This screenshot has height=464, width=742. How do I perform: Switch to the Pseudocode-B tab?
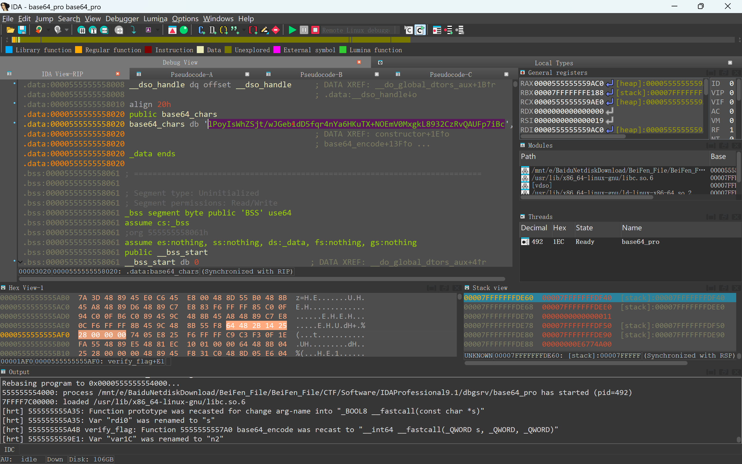click(x=321, y=74)
